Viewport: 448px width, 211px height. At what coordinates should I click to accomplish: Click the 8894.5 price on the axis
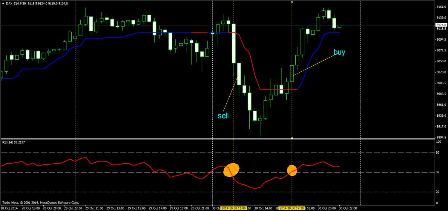pyautogui.click(x=441, y=137)
